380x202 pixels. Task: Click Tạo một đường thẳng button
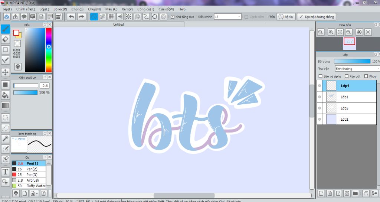(317, 17)
